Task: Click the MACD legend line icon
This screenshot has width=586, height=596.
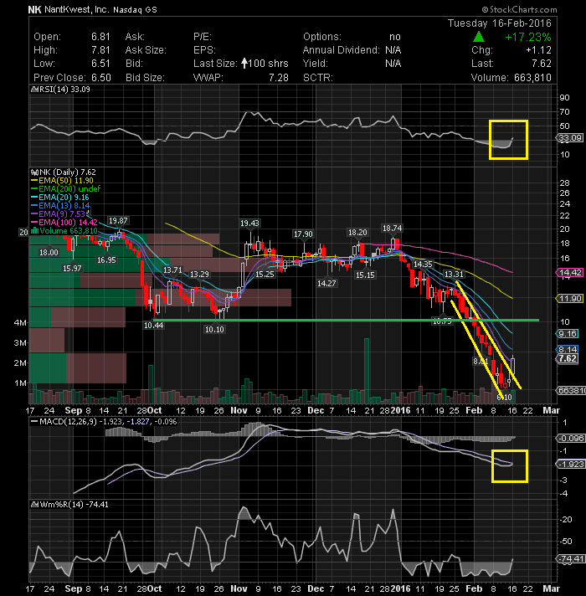Action: [x=34, y=422]
